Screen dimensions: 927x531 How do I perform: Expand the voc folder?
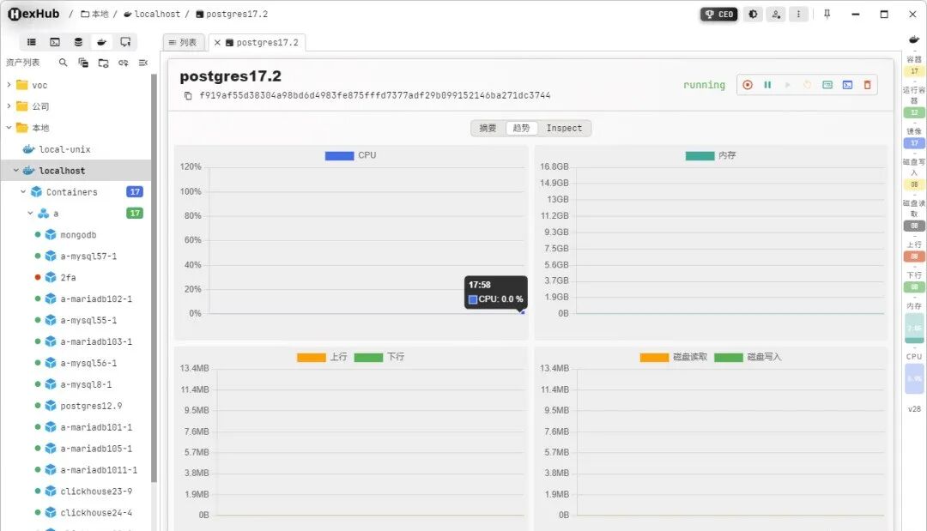pyautogui.click(x=9, y=85)
